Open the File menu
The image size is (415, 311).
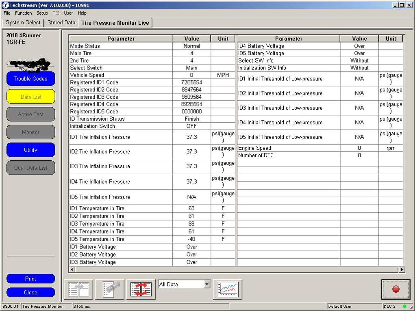tap(7, 13)
